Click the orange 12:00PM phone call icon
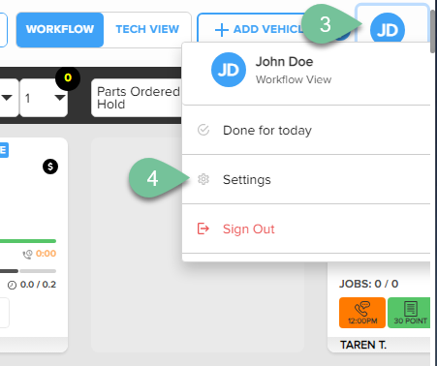The width and height of the screenshot is (437, 366). coord(362,313)
